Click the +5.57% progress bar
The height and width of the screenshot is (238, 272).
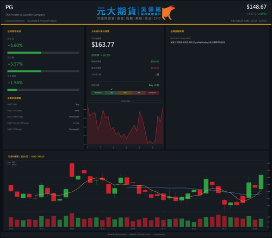coord(44,71)
